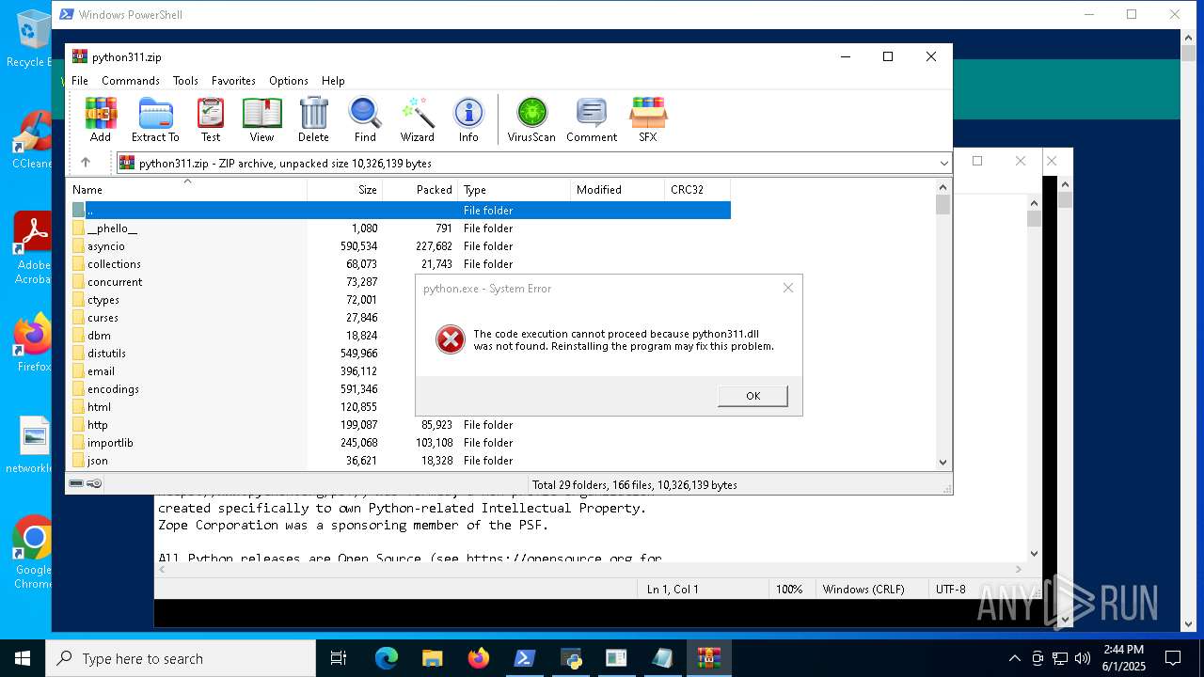Open Firefox desktop shortcut
This screenshot has height=677, width=1204.
33,342
